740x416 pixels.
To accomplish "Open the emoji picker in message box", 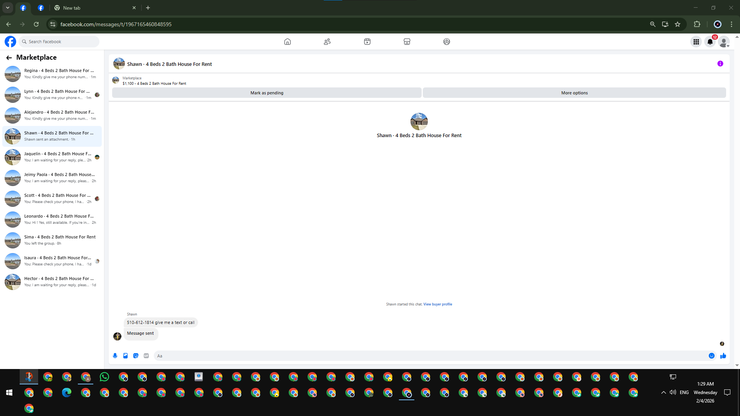I will tap(711, 356).
